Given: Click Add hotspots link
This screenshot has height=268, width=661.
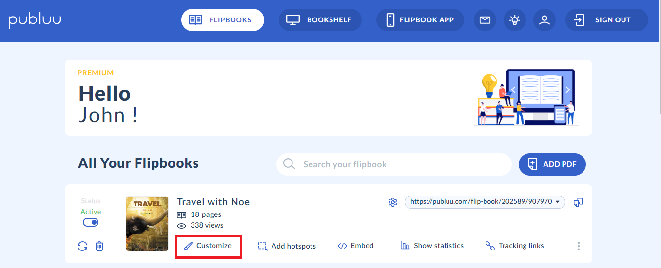Looking at the screenshot, I should 287,246.
